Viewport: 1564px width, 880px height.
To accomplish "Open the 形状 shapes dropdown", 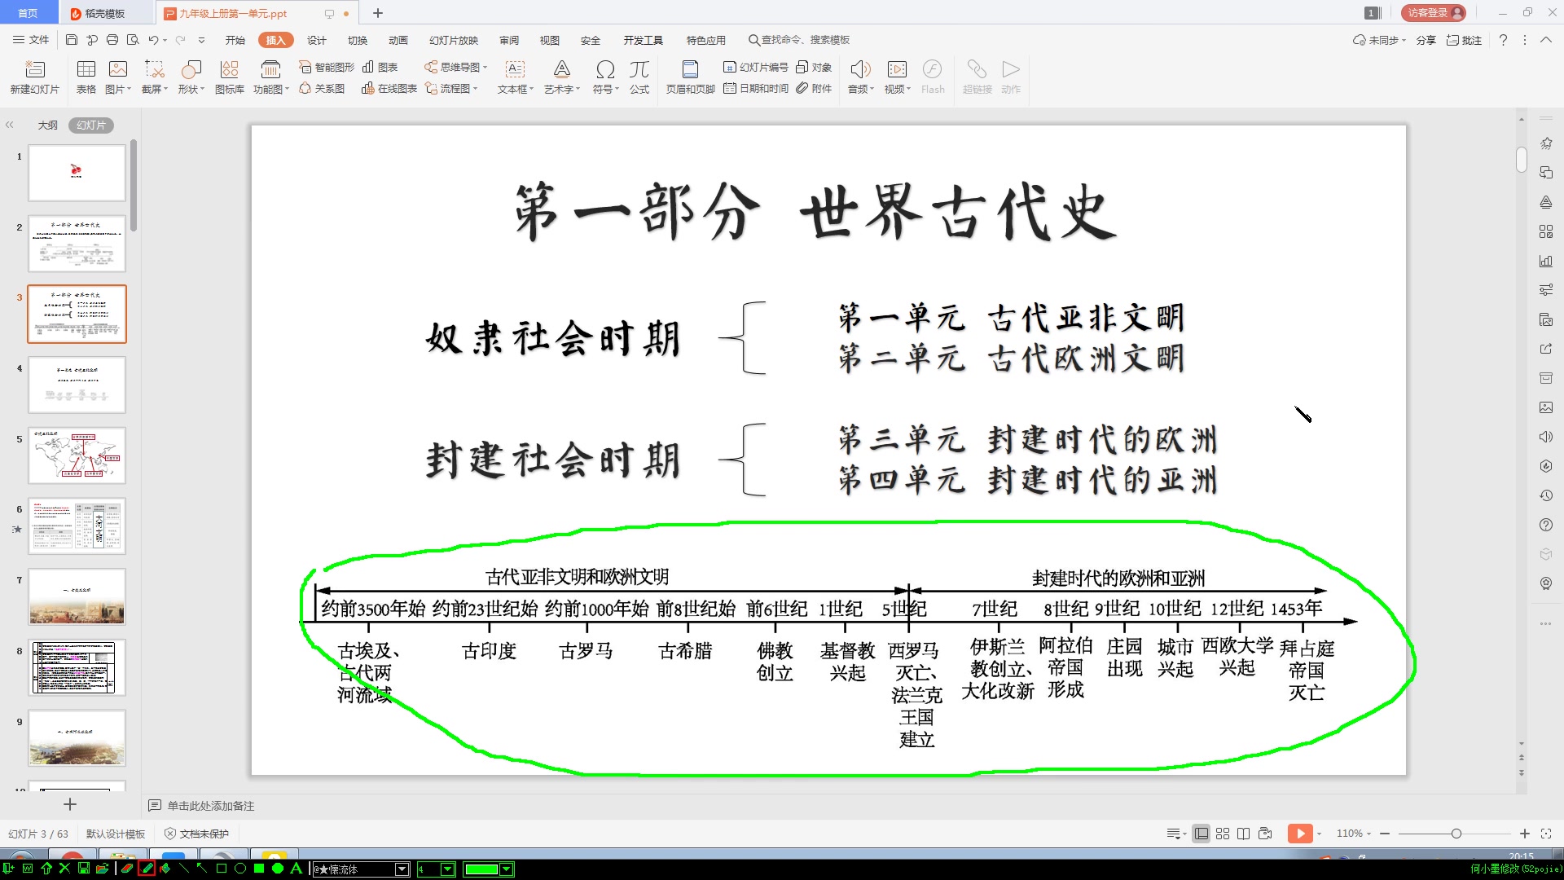I will coord(190,77).
